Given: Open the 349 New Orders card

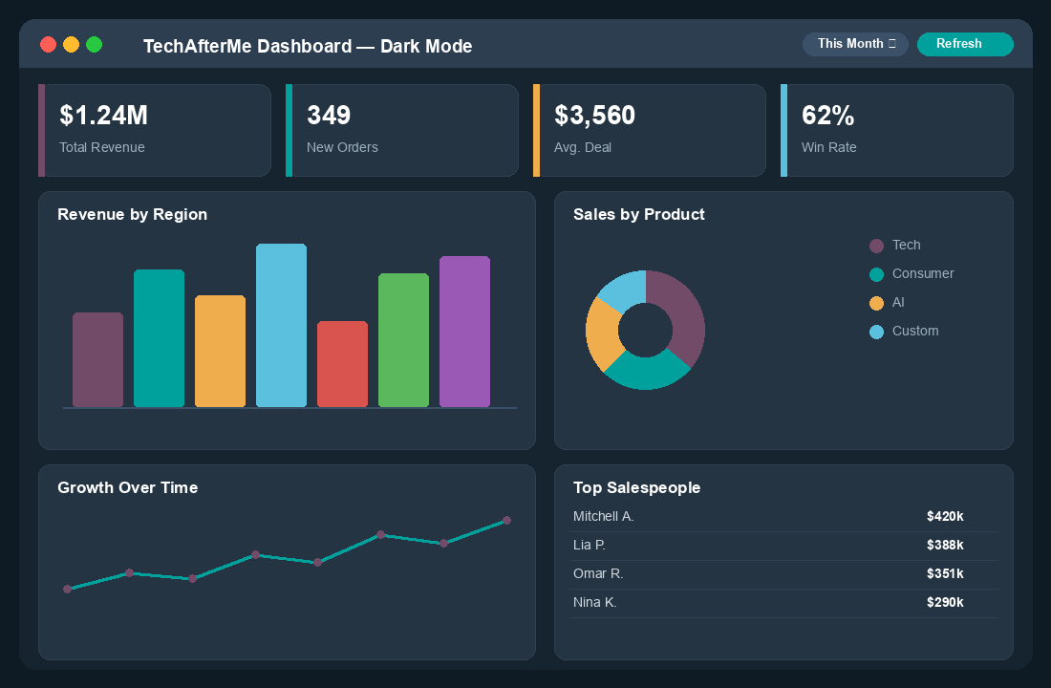Looking at the screenshot, I should click(402, 131).
